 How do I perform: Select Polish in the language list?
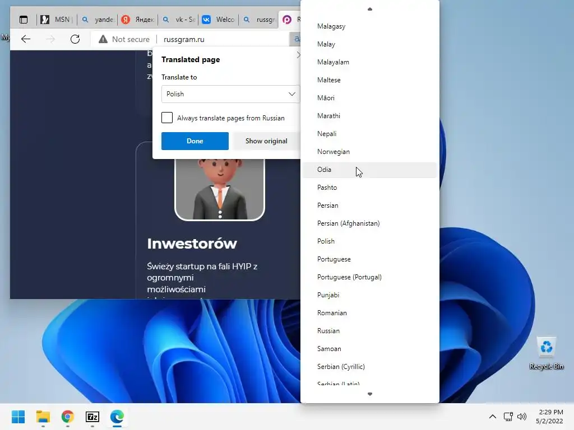[x=370, y=241]
